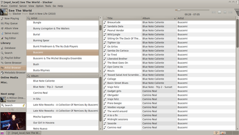
Task: Click the Album filter magnifier icon
Action: [28, 76]
